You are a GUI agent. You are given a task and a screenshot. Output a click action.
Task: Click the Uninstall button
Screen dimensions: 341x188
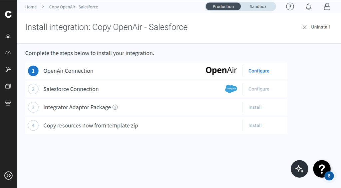click(x=320, y=27)
